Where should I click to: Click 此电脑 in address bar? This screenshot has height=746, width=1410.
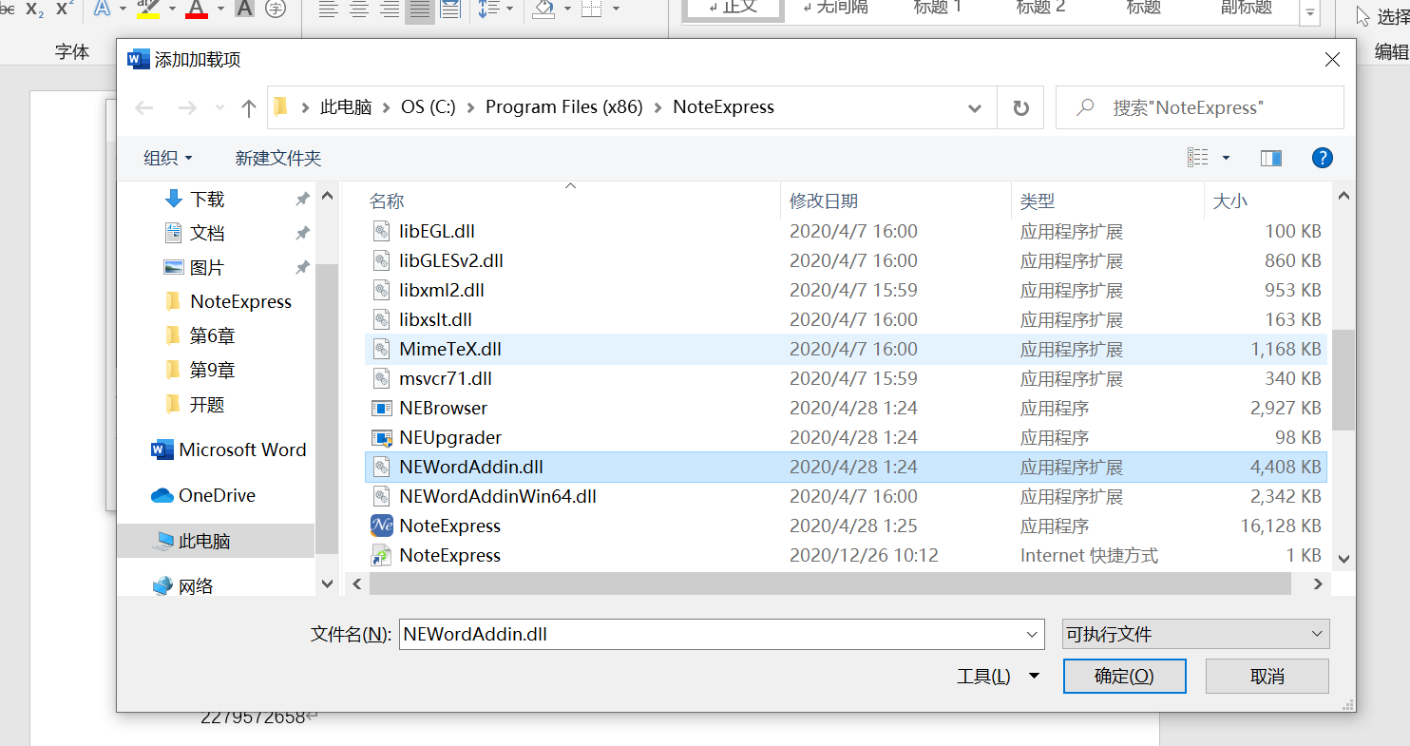click(346, 107)
